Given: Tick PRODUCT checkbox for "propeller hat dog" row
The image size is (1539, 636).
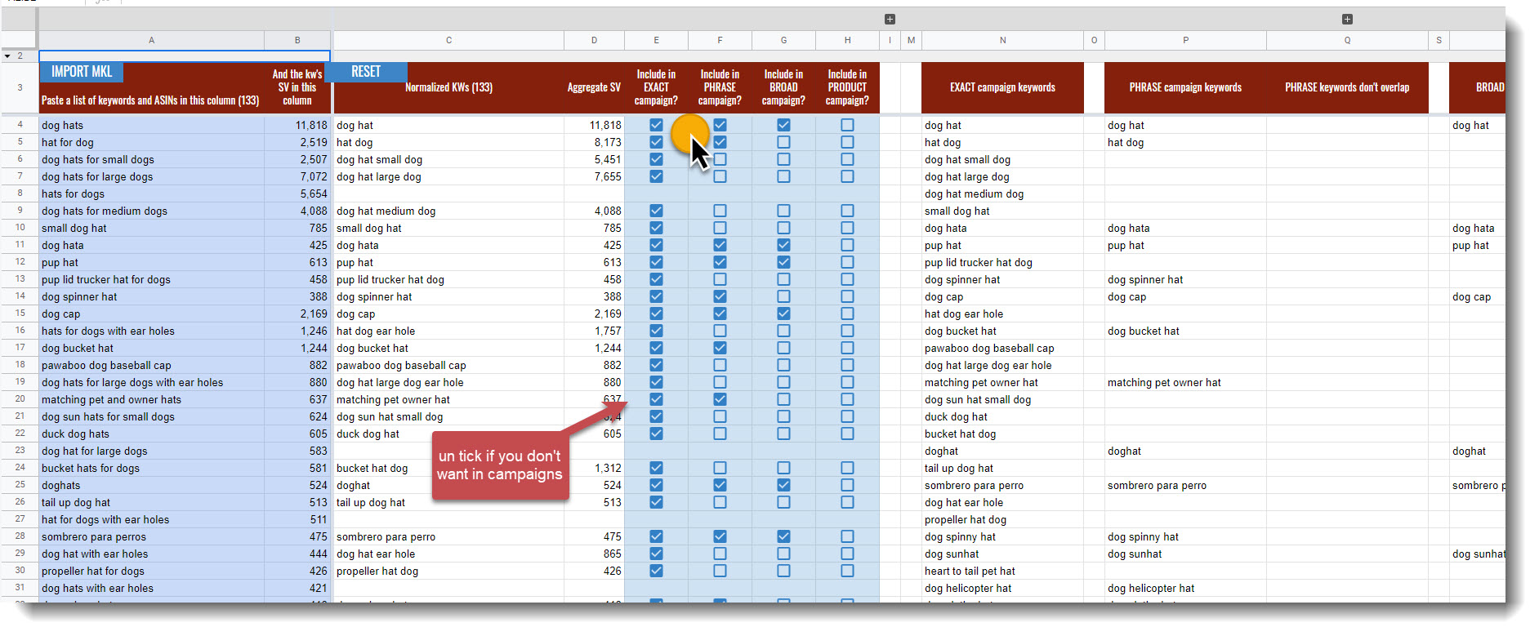Looking at the screenshot, I should [x=847, y=571].
